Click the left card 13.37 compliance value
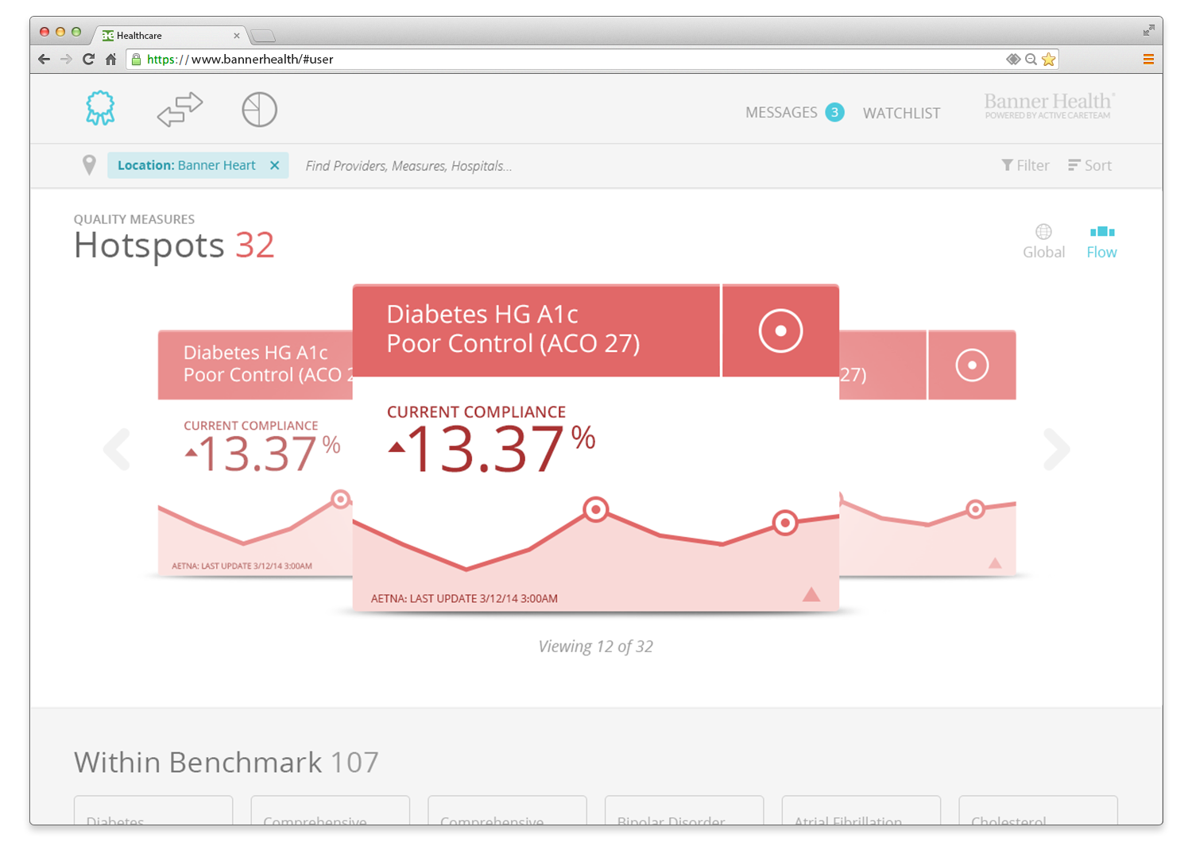Screen dimensions: 1192x850 click(x=262, y=454)
